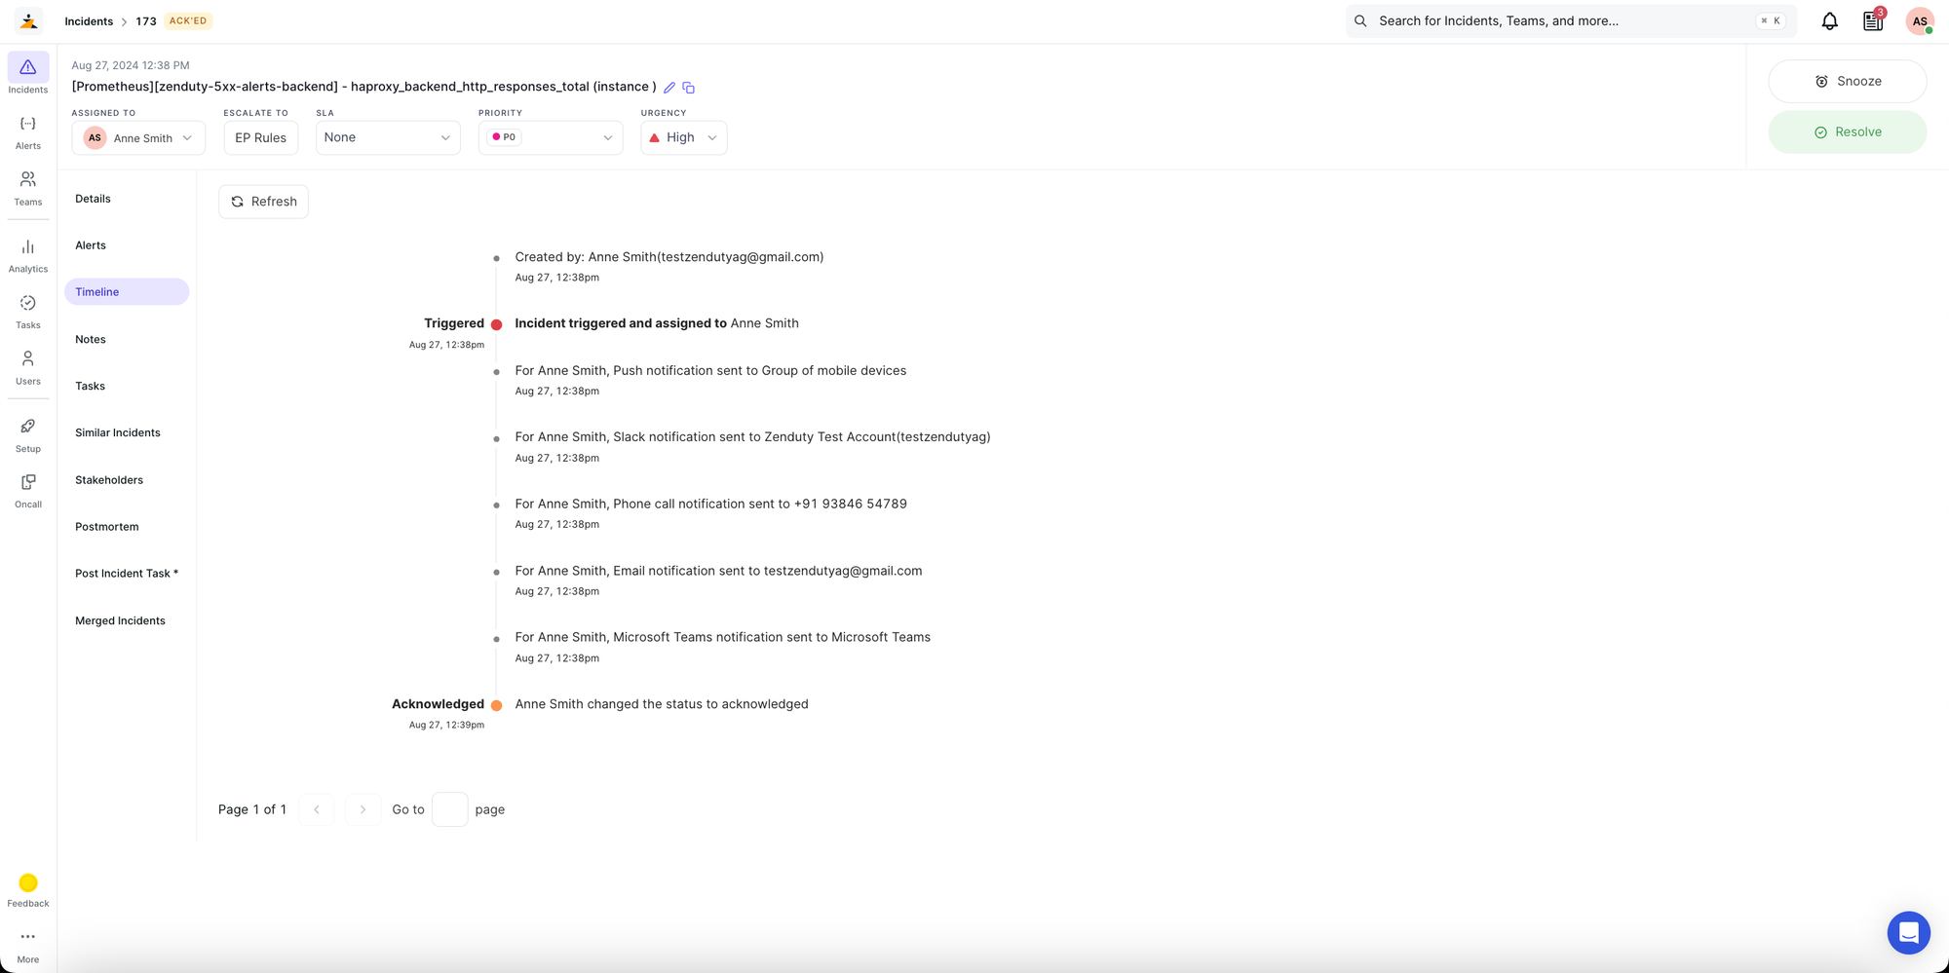Click the Triggered red timeline marker
This screenshot has height=973, width=1949.
[x=496, y=324]
